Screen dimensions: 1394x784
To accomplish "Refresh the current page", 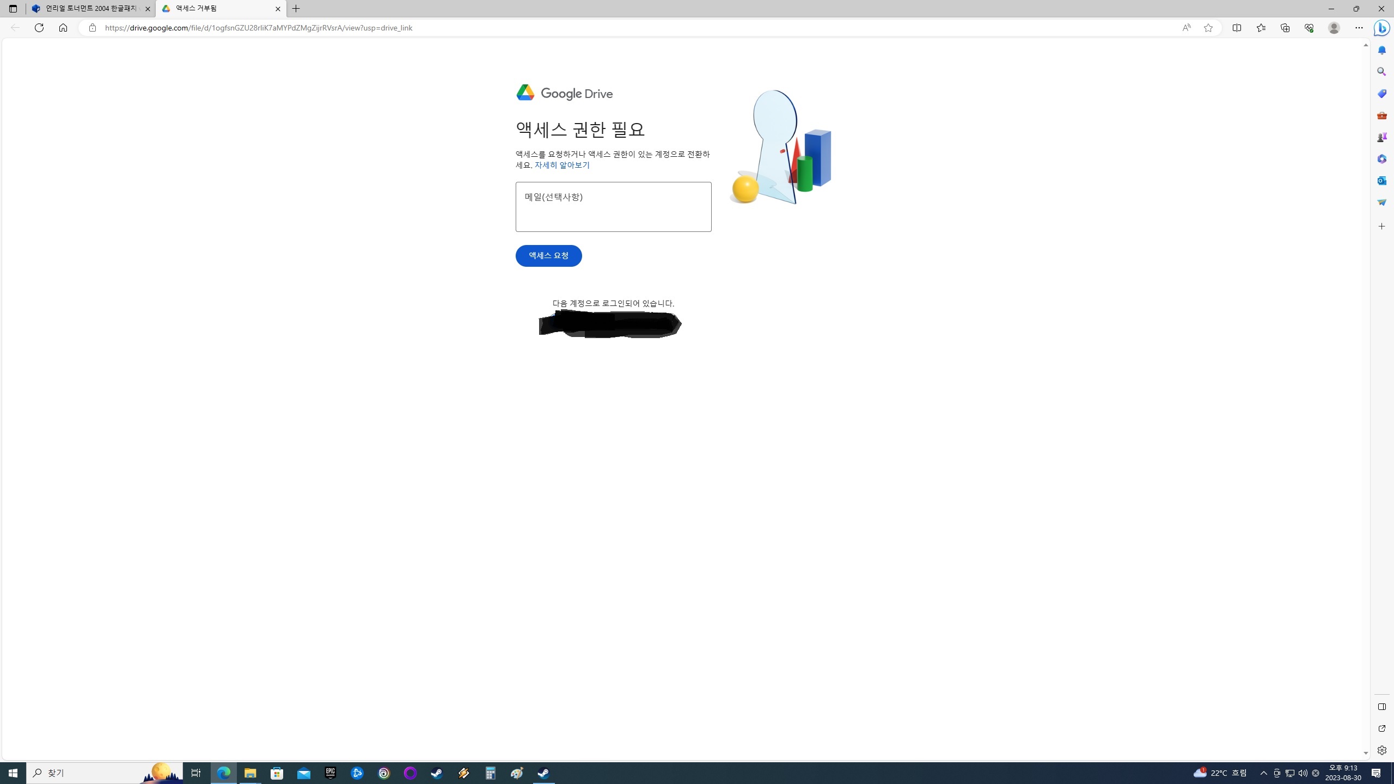I will click(39, 28).
